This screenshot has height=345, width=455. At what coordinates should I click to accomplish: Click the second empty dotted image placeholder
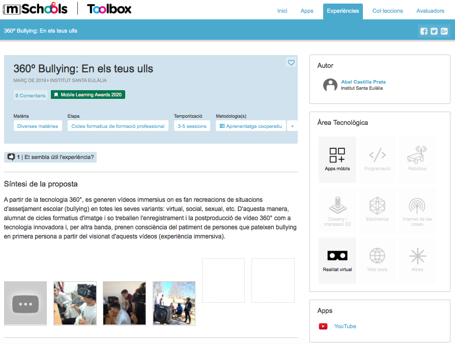[x=273, y=280]
